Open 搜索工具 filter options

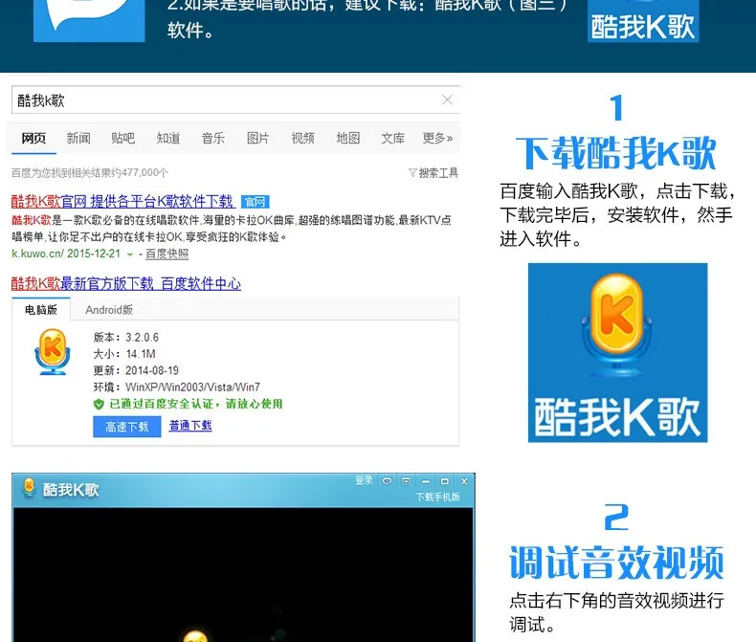[433, 172]
